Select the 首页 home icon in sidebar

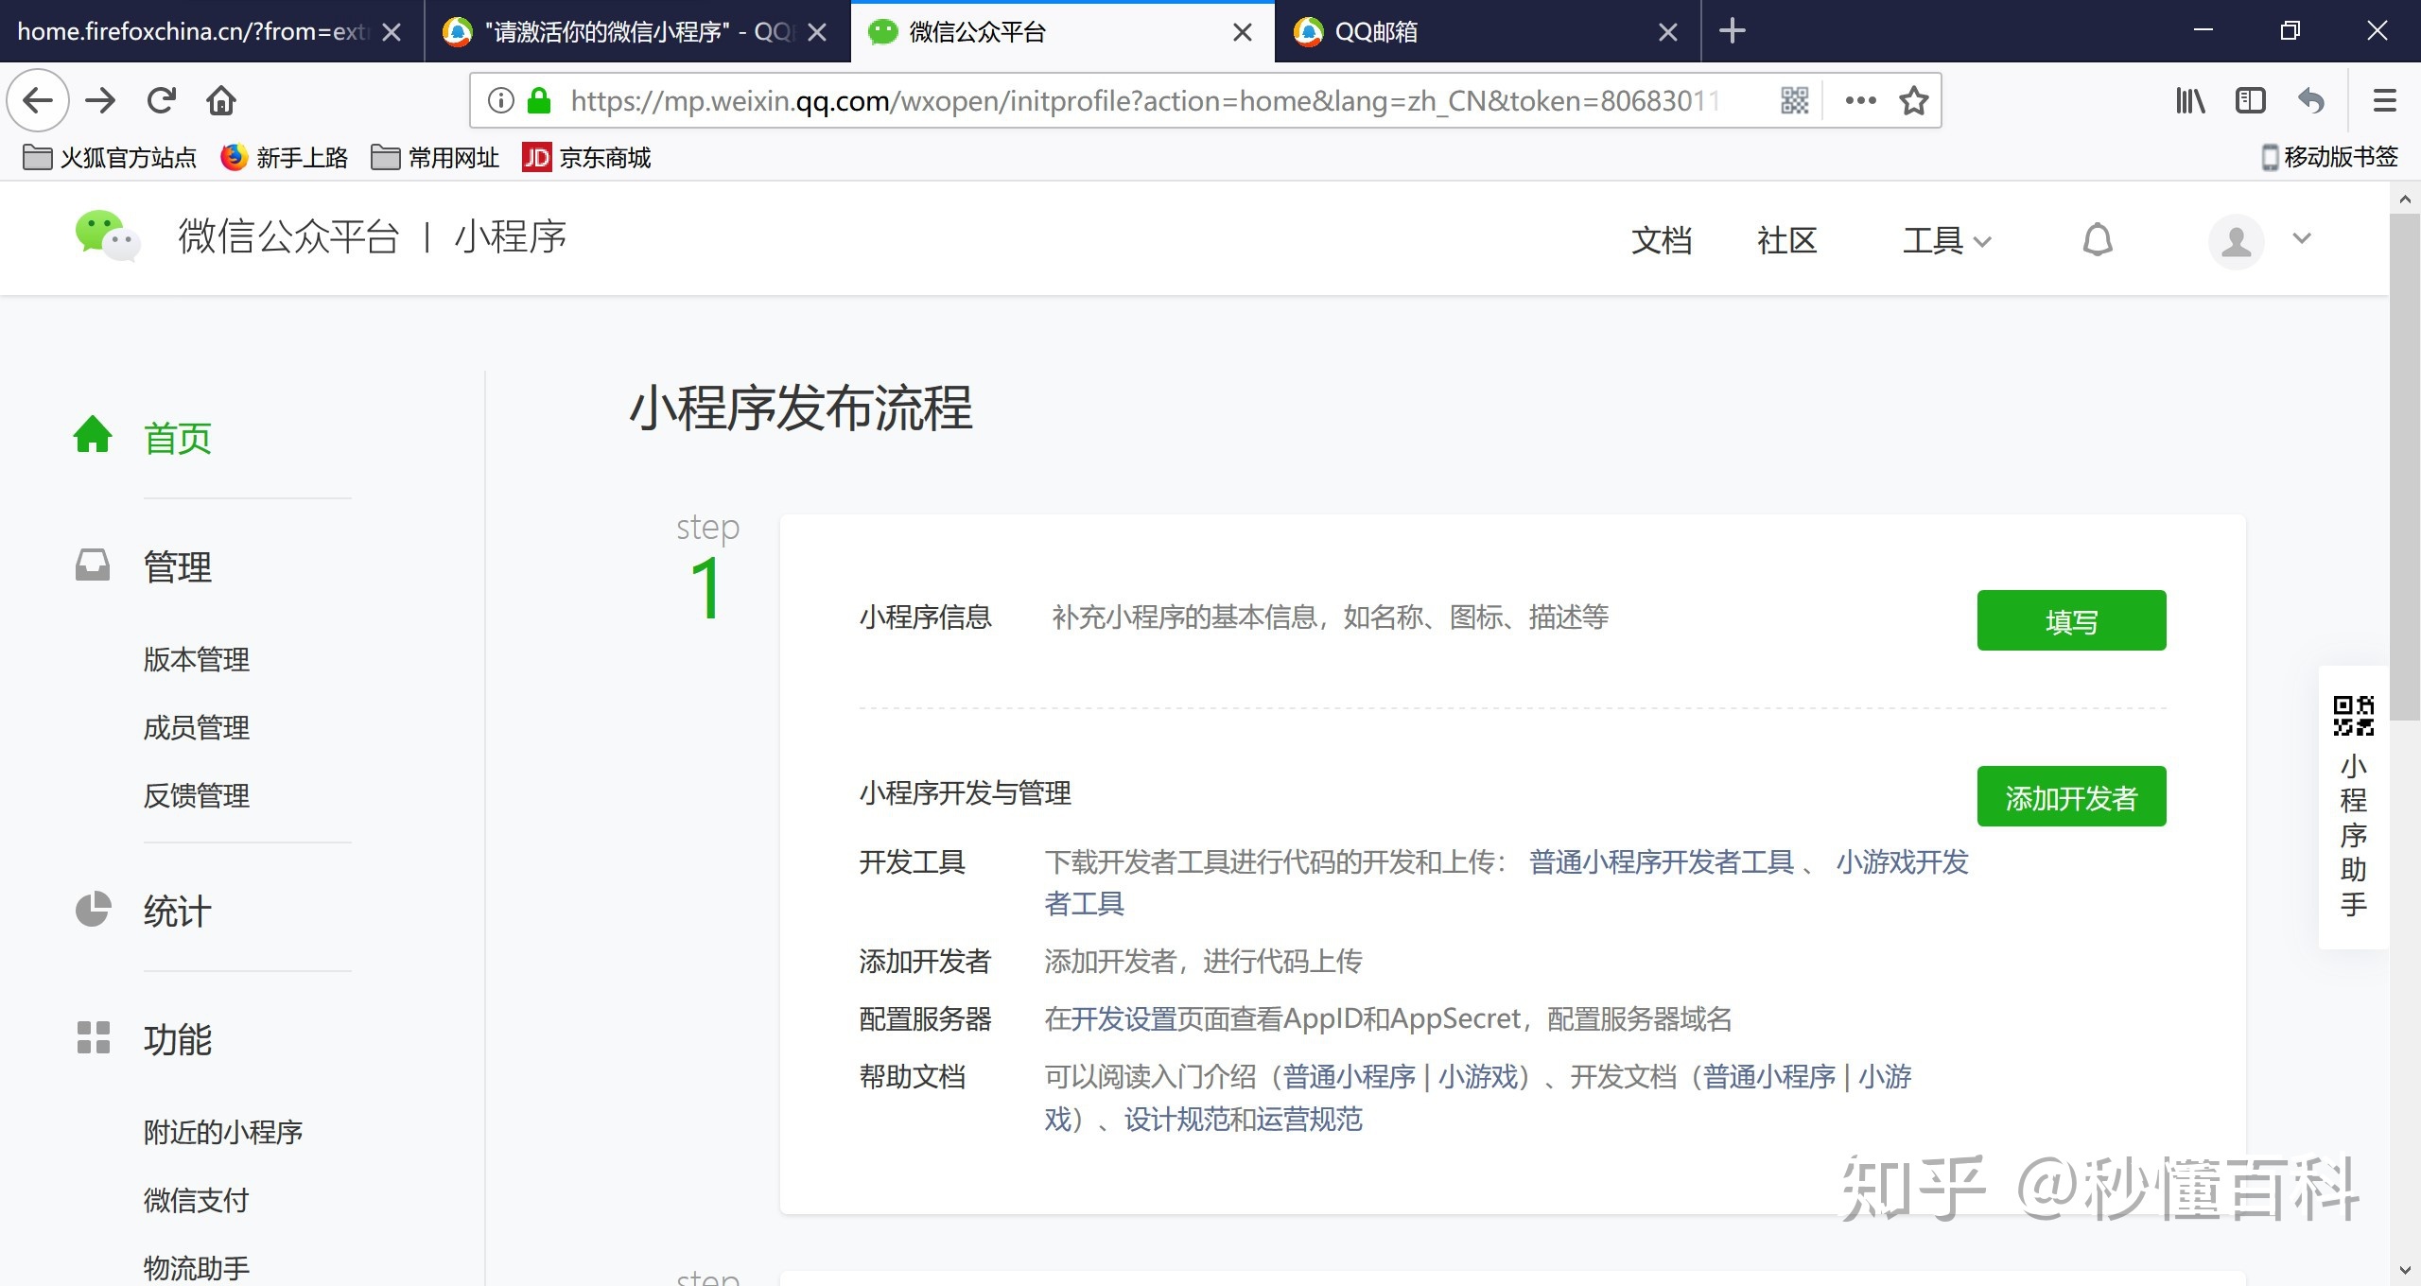(92, 434)
